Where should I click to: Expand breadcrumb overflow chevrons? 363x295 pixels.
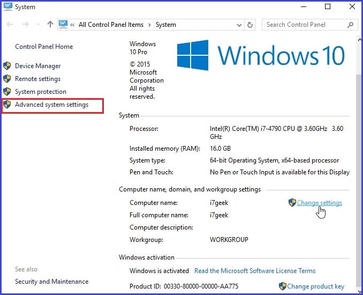pyautogui.click(x=72, y=25)
